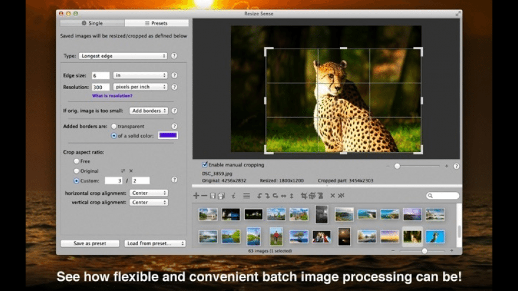
Task: Click the image info 'i' icon
Action: (x=234, y=195)
